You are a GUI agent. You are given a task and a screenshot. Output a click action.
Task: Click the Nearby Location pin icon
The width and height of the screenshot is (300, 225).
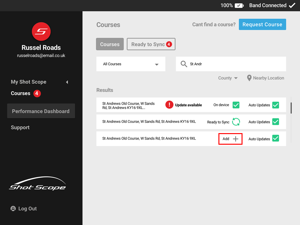tap(249, 78)
